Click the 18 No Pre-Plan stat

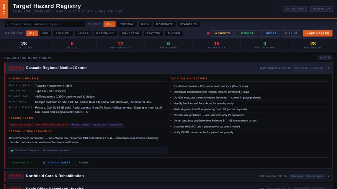[216, 45]
